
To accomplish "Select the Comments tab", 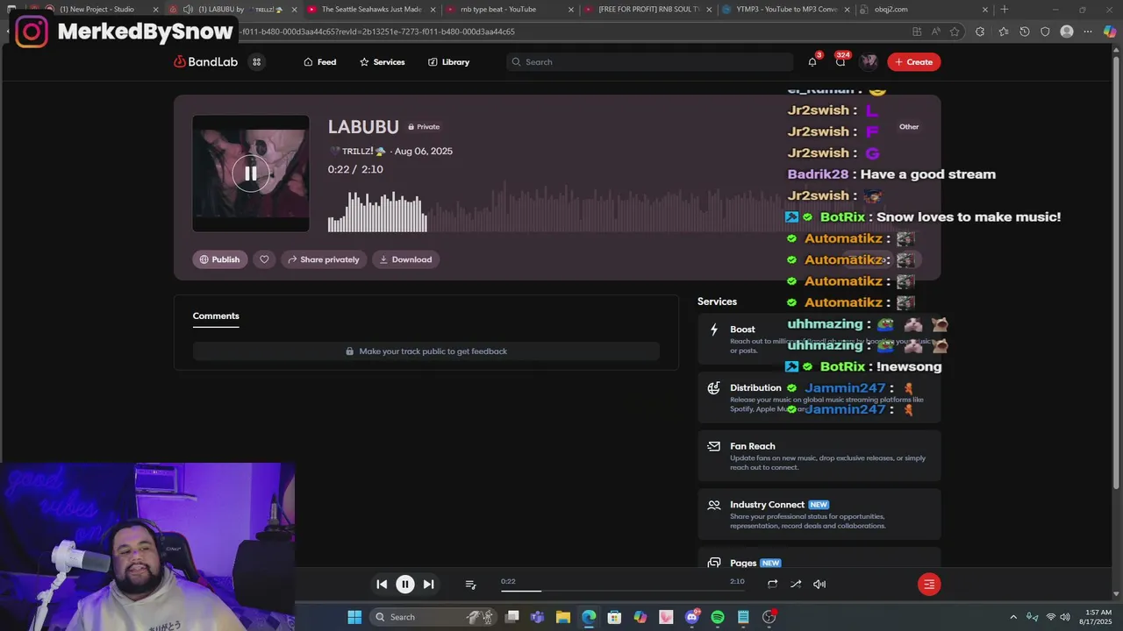I will point(216,316).
